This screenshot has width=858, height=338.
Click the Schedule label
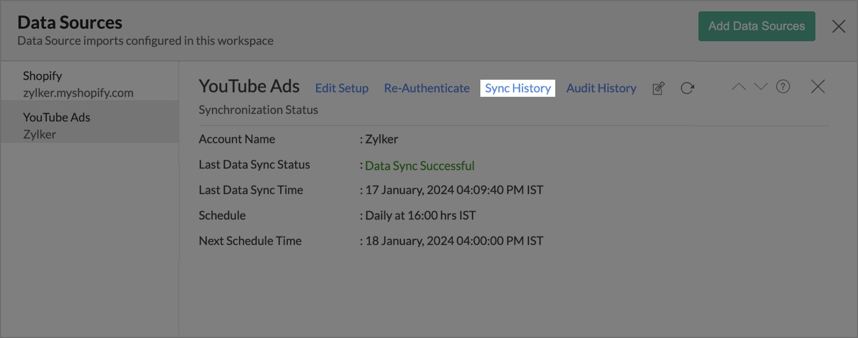(222, 216)
